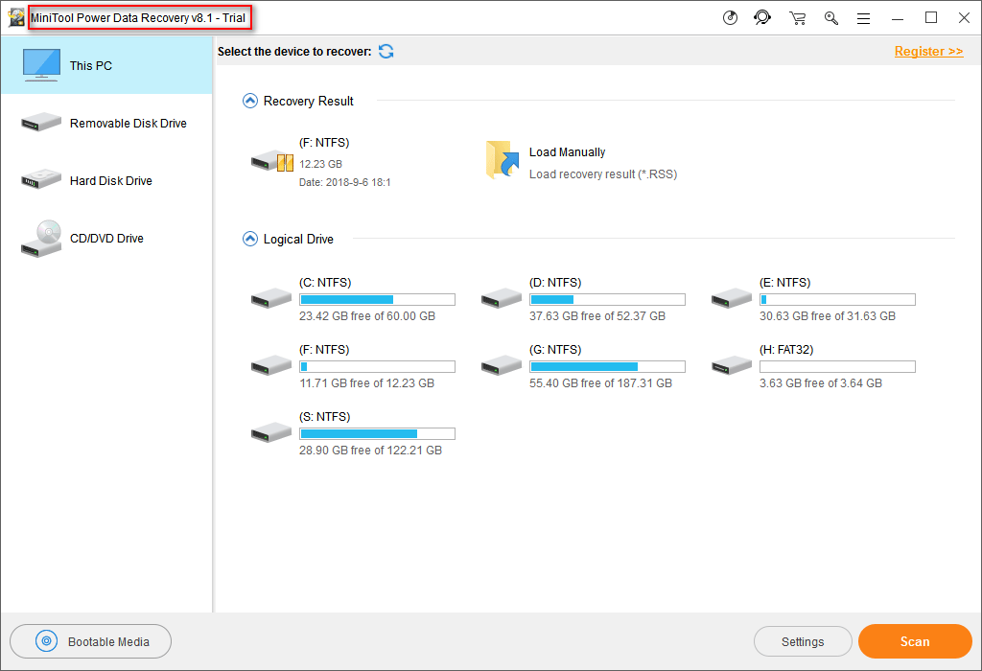Open the CD/DVD Drive category
The width and height of the screenshot is (982, 671).
click(105, 239)
